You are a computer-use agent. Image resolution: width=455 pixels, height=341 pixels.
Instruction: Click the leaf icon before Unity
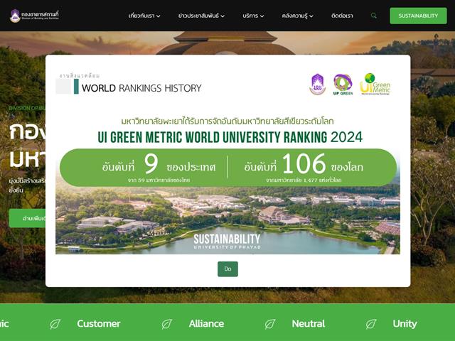[x=371, y=324]
